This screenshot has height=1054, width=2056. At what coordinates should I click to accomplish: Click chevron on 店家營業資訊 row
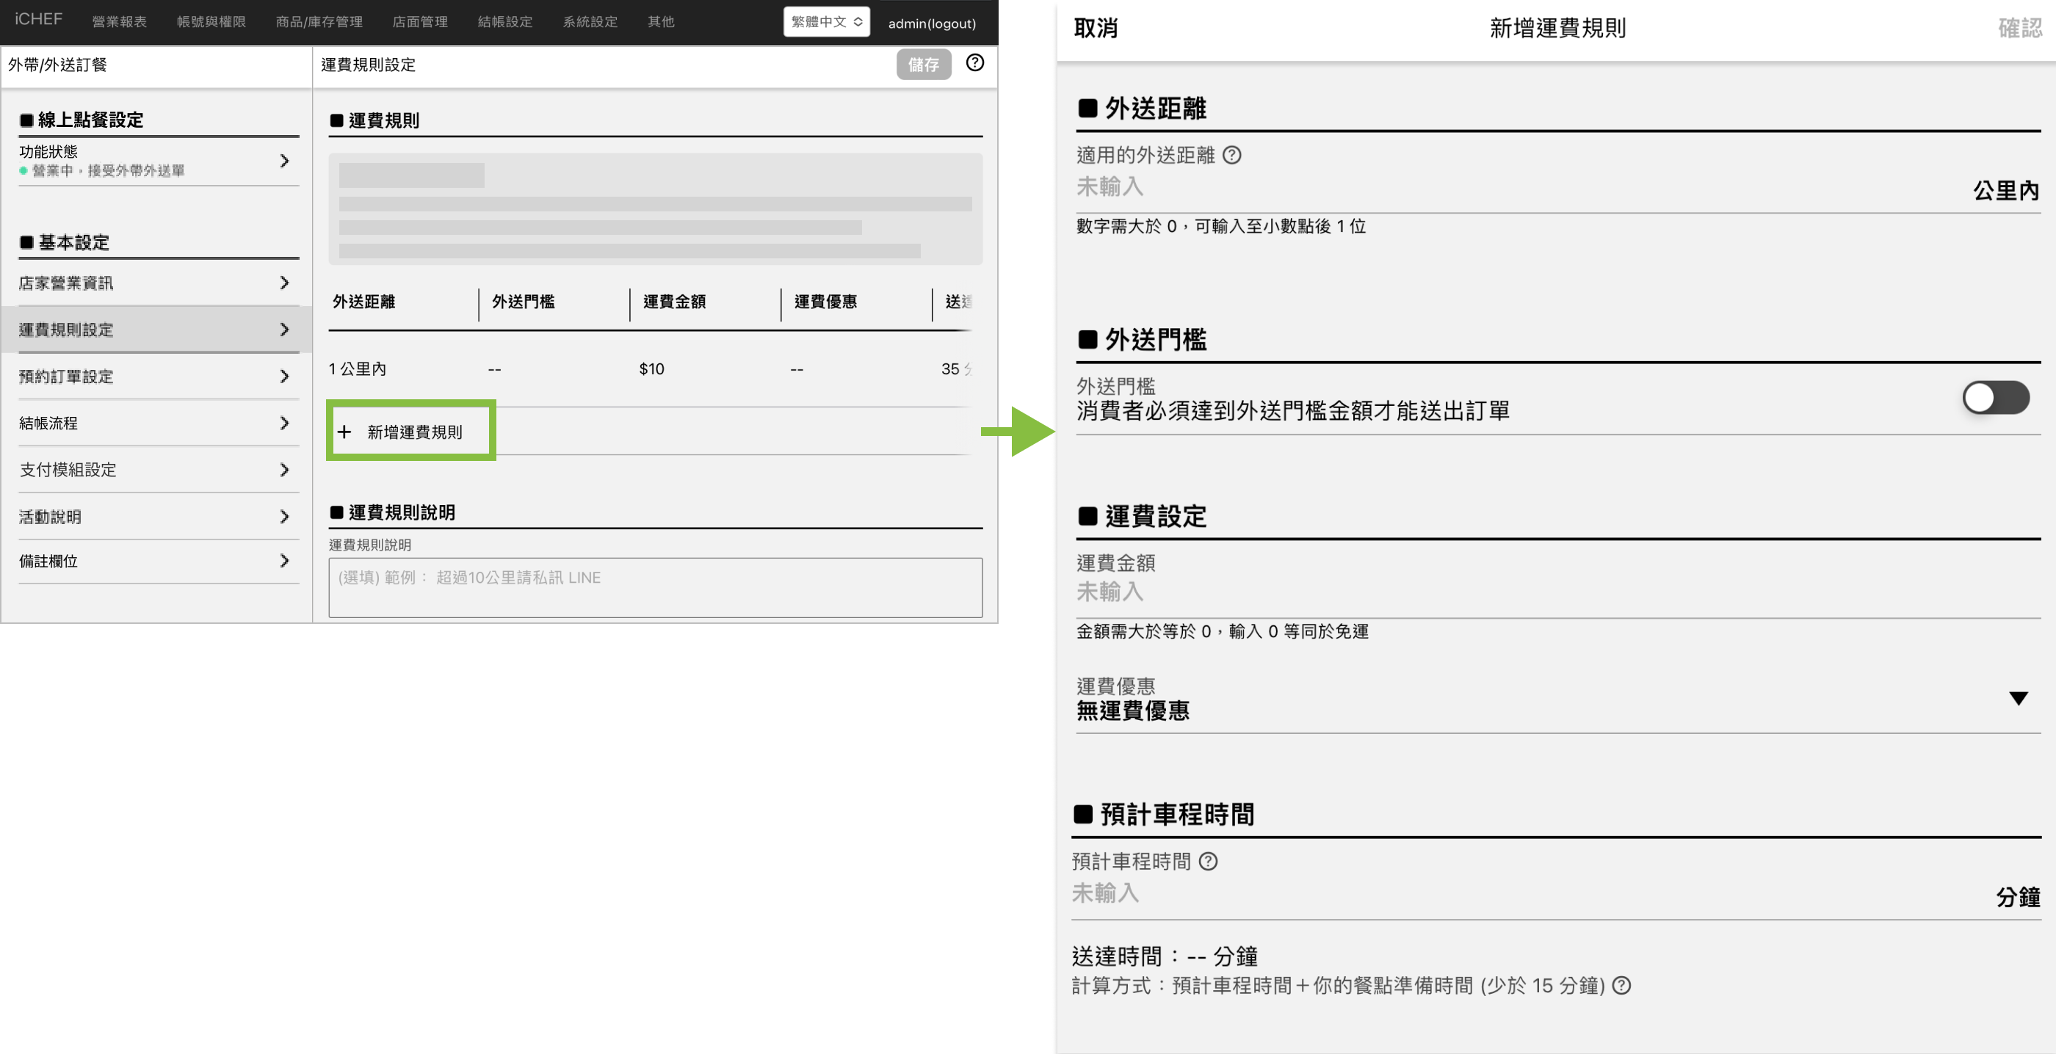click(285, 283)
